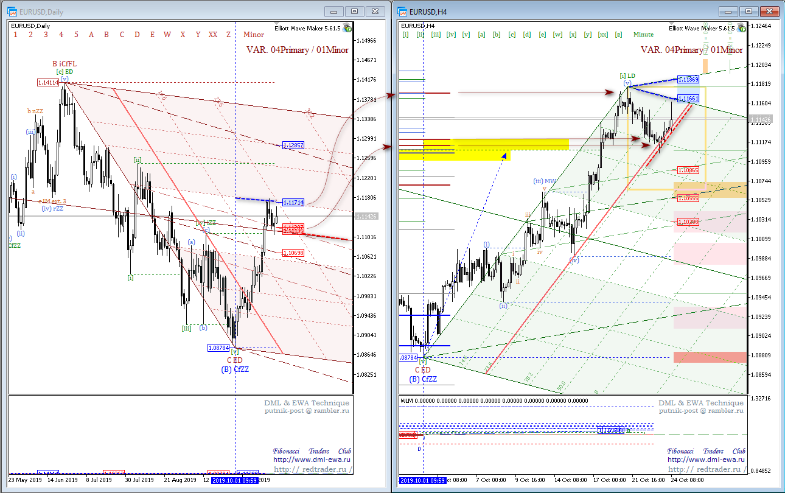Select wave label 4 in Daily chart
Screen dimensions: 785x493
click(61, 35)
